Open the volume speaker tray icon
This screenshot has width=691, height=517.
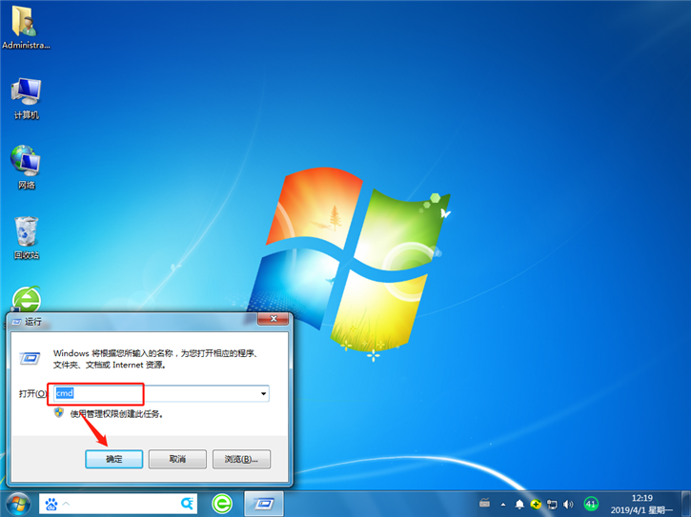(568, 504)
